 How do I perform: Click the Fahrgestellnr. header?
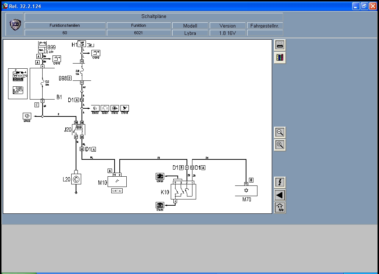pyautogui.click(x=265, y=26)
